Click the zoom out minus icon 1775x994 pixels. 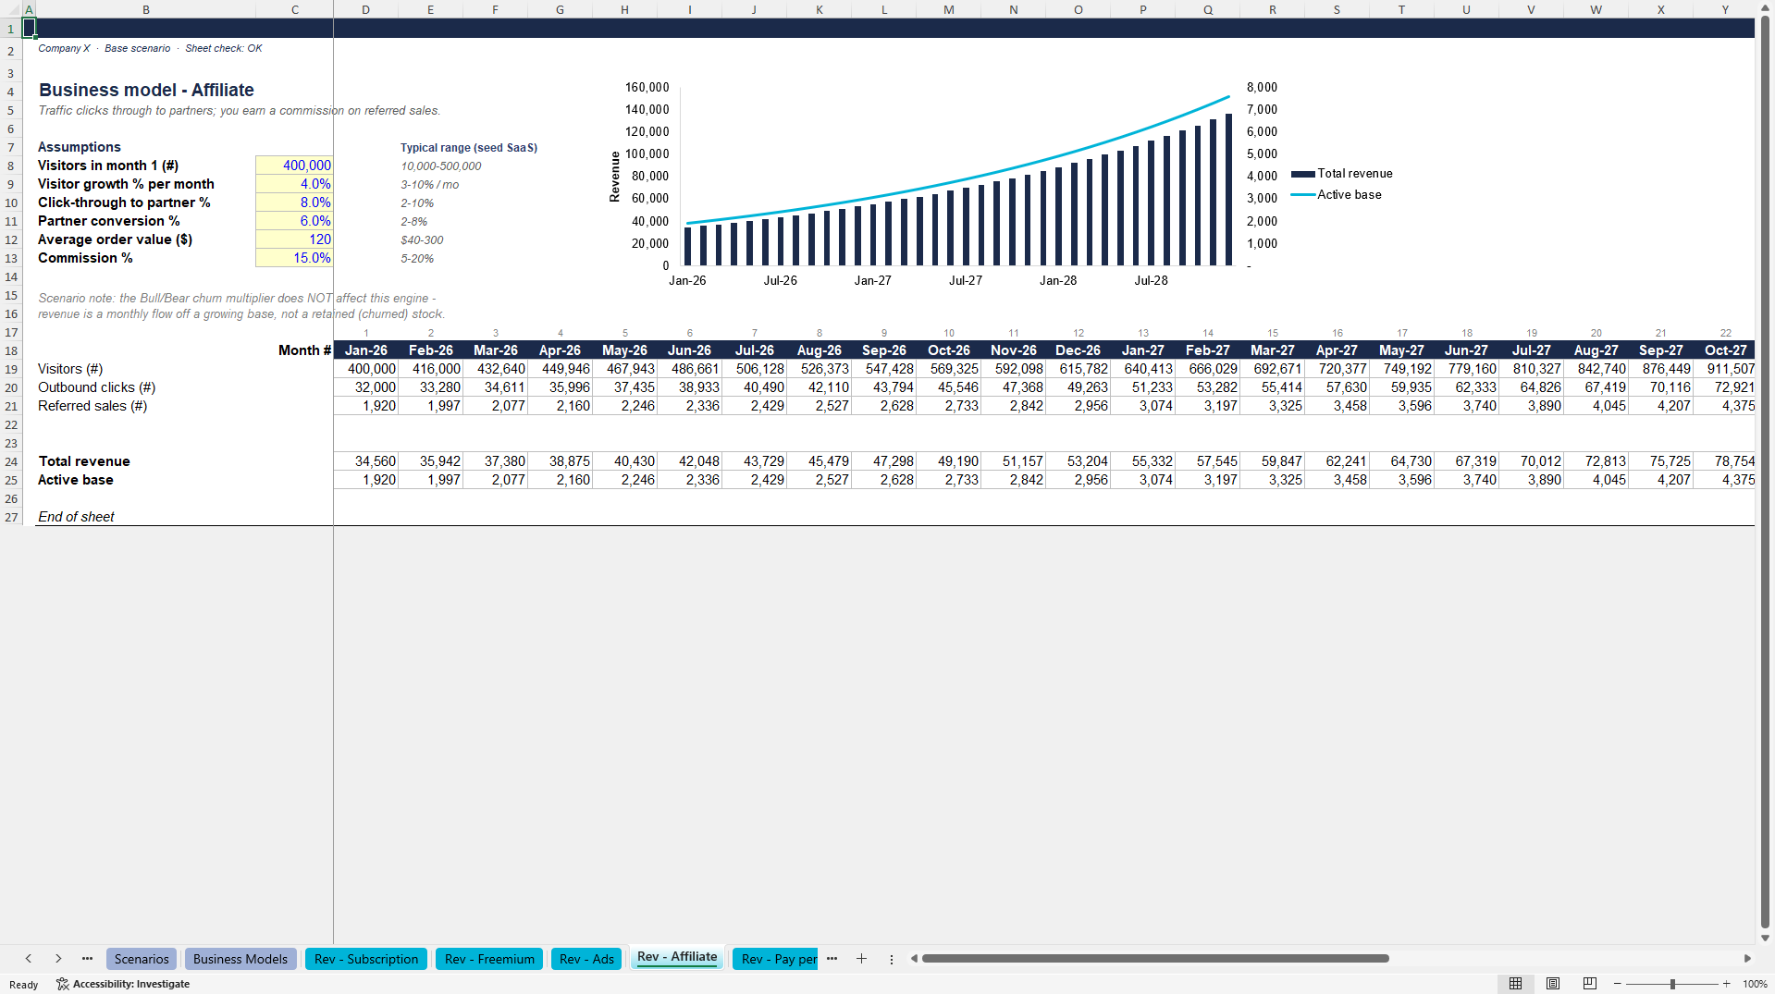pos(1618,984)
